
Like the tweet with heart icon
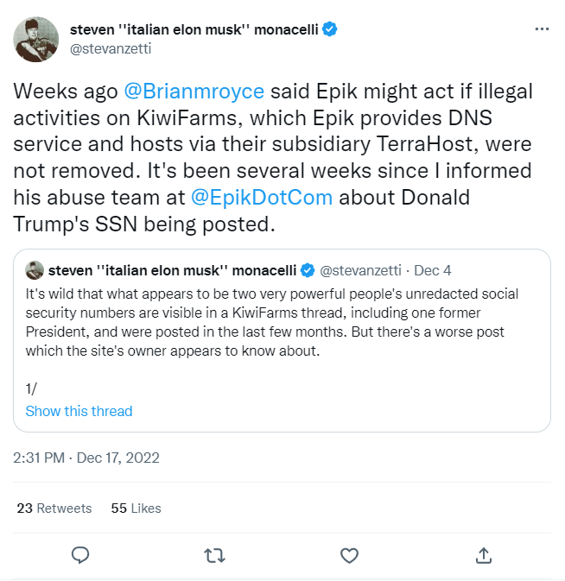coord(349,555)
